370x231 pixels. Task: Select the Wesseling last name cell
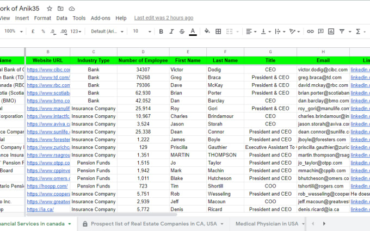(x=225, y=193)
